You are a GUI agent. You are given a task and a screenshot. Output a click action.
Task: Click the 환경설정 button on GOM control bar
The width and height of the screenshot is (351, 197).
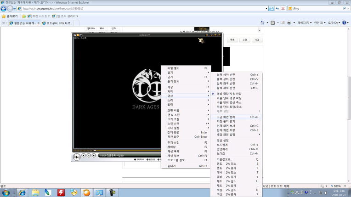click(151, 159)
